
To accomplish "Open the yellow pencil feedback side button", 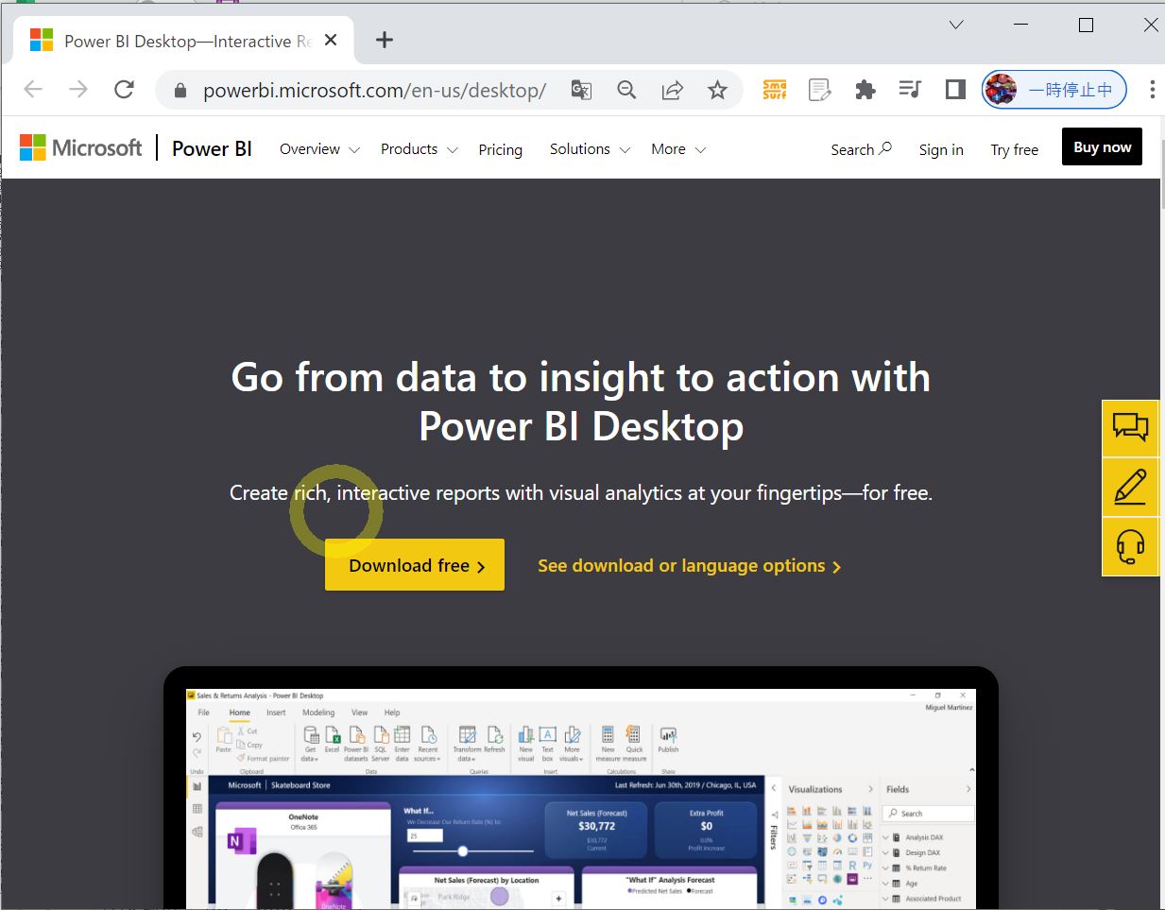I will point(1130,487).
